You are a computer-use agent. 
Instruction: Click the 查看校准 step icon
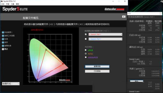pos(3,46)
